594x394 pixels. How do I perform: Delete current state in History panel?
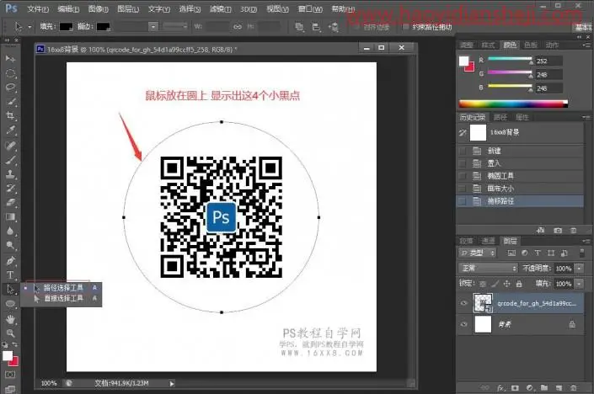tap(574, 230)
